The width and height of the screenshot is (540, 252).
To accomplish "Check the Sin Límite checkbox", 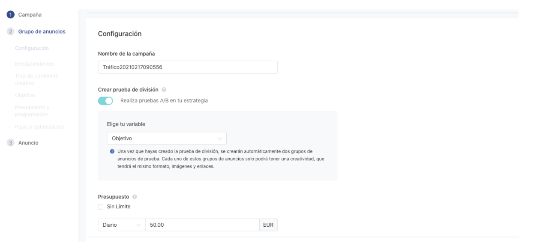I will click(x=101, y=207).
